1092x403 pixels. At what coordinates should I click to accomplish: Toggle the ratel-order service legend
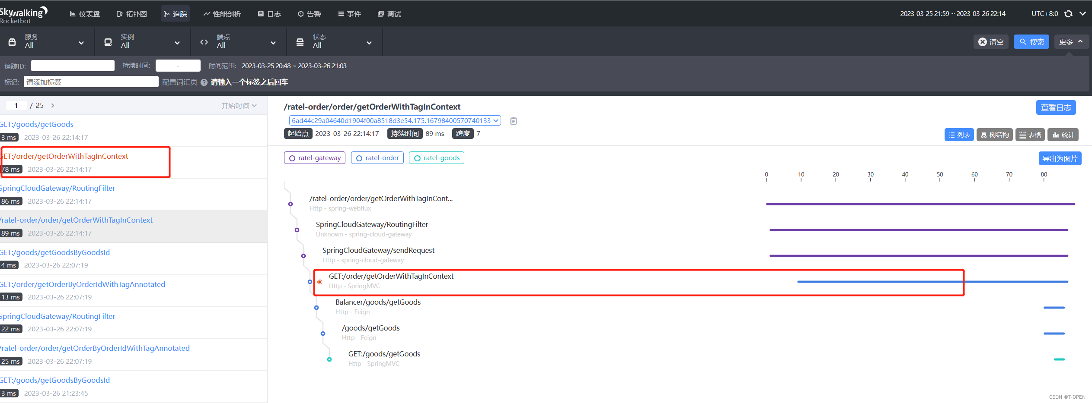pyautogui.click(x=377, y=158)
